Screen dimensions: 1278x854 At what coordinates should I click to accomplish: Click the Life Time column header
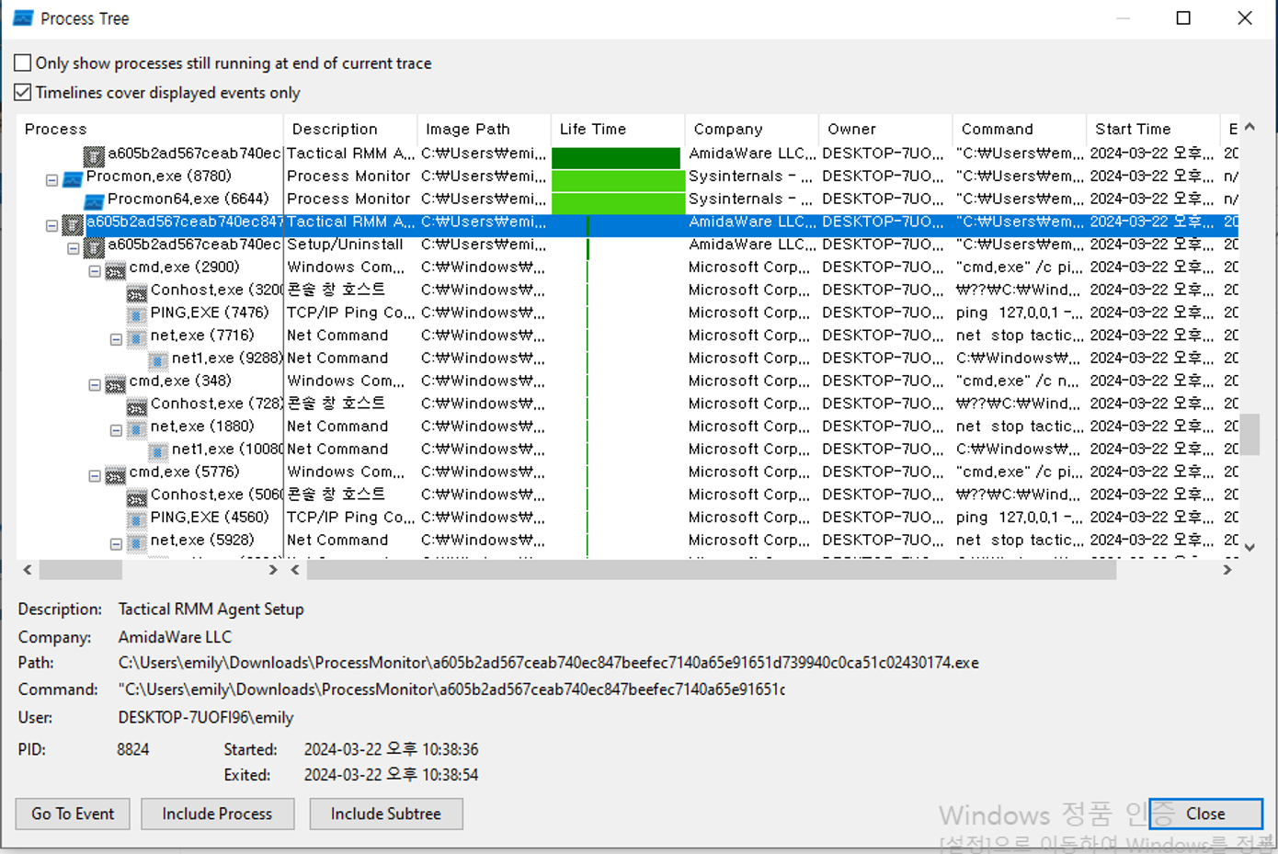click(x=618, y=129)
